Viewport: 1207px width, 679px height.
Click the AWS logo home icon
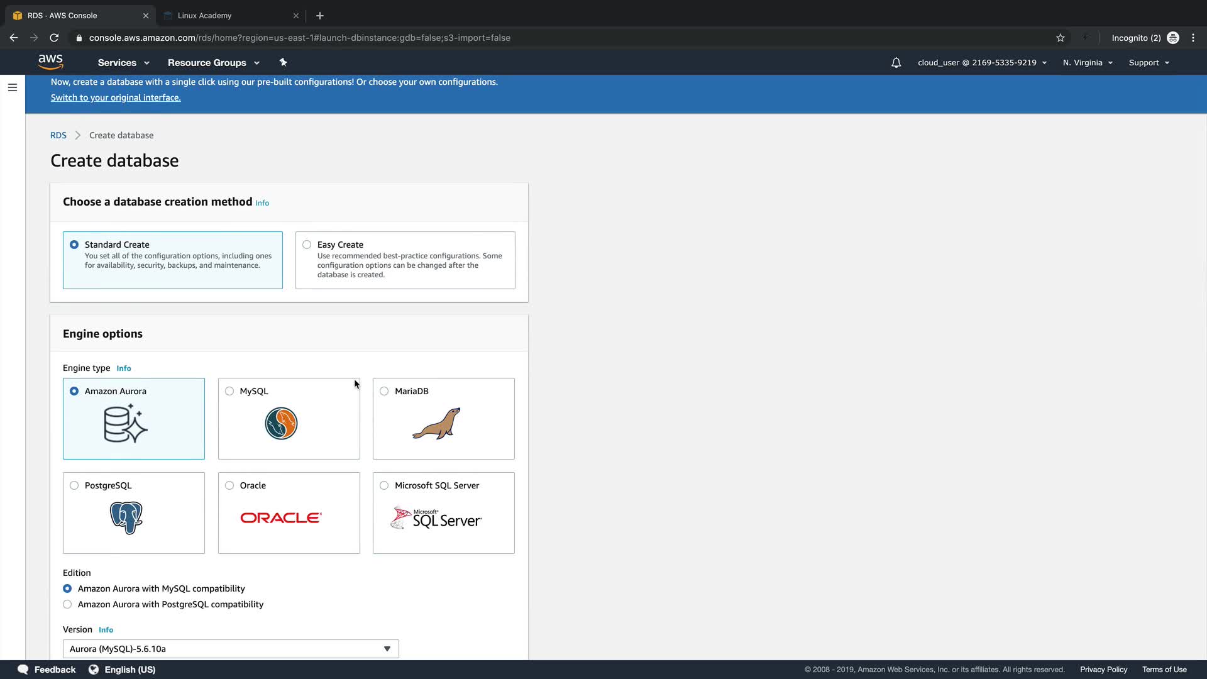[50, 62]
